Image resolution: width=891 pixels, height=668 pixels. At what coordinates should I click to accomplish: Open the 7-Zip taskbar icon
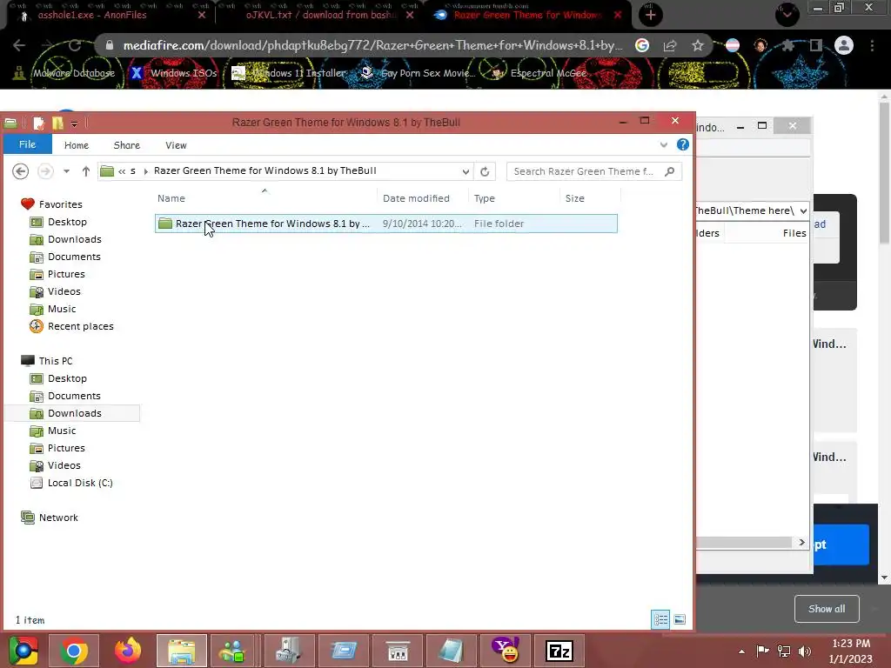click(x=559, y=651)
